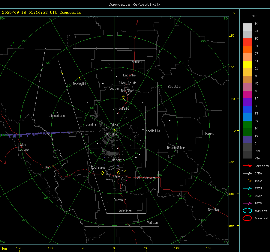Click the red forecast ellipse icon
The image size is (270, 252).
click(247, 218)
